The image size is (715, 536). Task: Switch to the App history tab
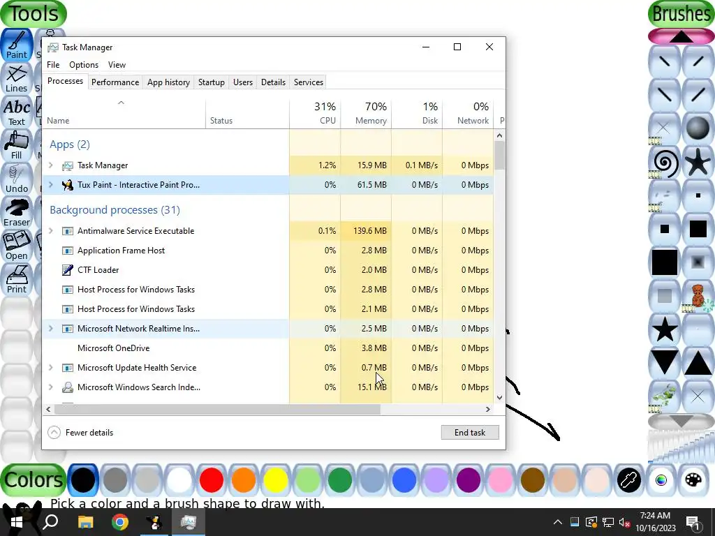tap(168, 82)
